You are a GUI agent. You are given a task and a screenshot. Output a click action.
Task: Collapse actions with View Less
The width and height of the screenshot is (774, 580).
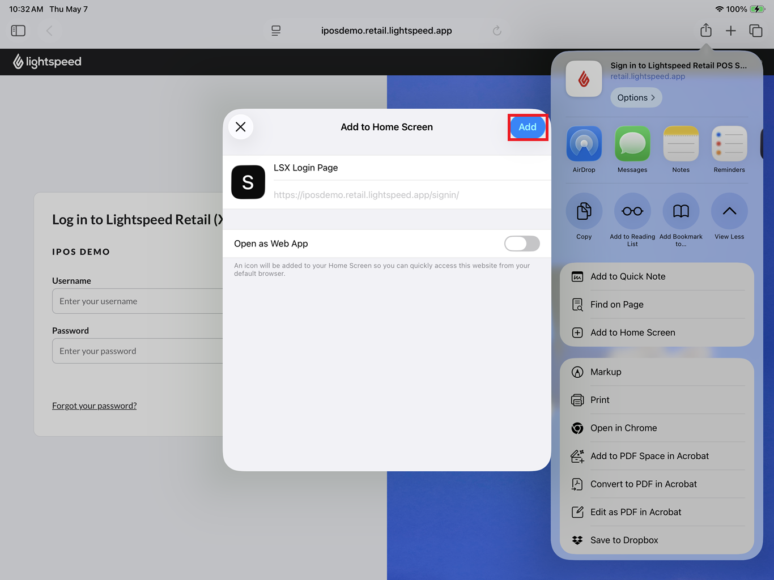click(x=729, y=211)
